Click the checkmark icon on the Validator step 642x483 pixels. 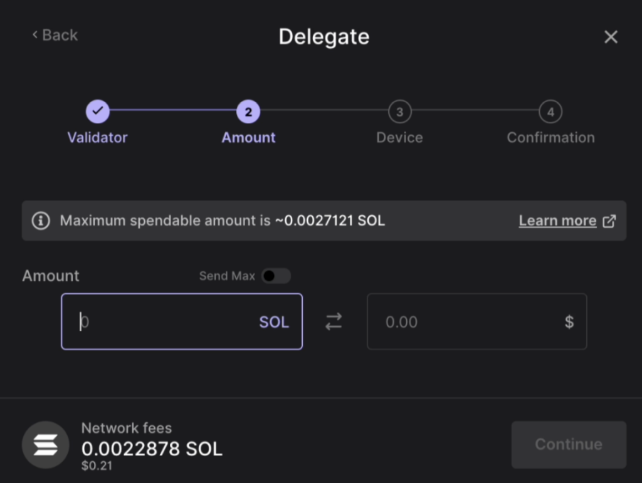(97, 111)
